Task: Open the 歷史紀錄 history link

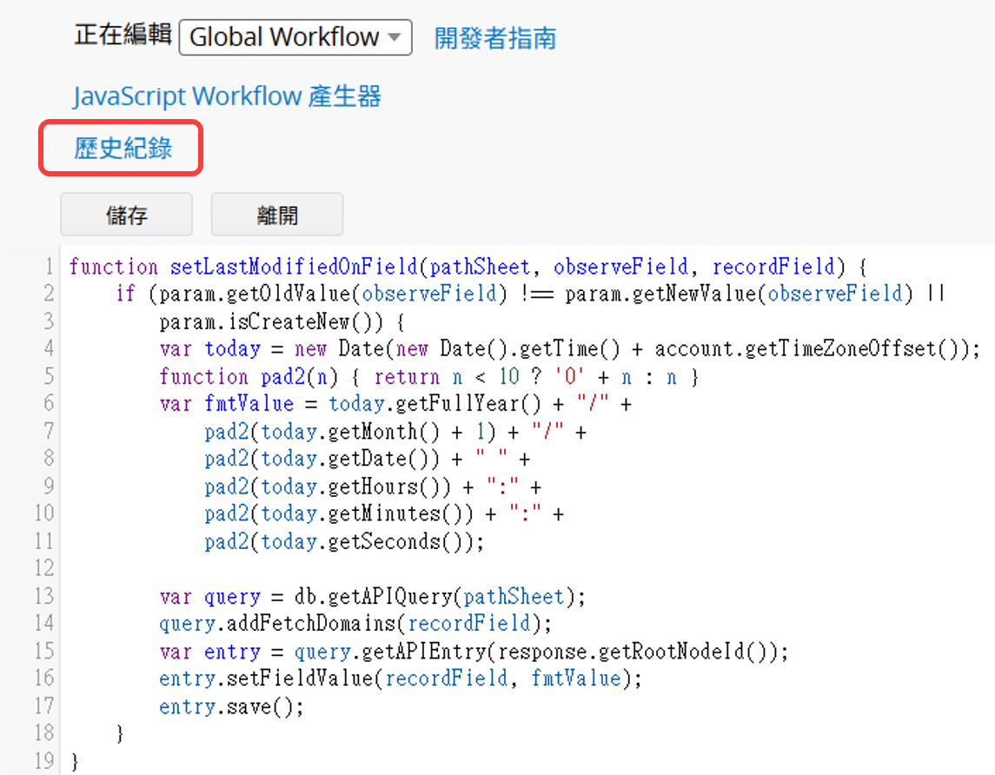Action: click(x=123, y=149)
